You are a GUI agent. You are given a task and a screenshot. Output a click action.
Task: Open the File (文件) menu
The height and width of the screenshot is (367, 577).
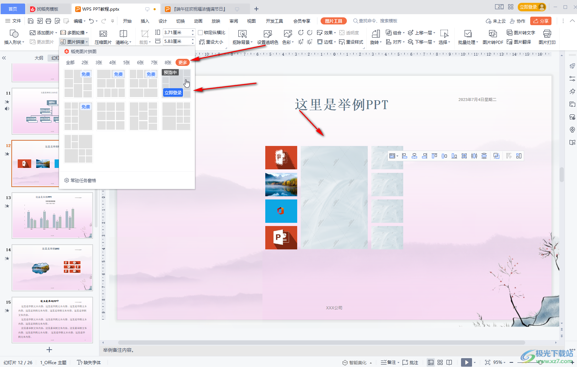click(x=13, y=21)
